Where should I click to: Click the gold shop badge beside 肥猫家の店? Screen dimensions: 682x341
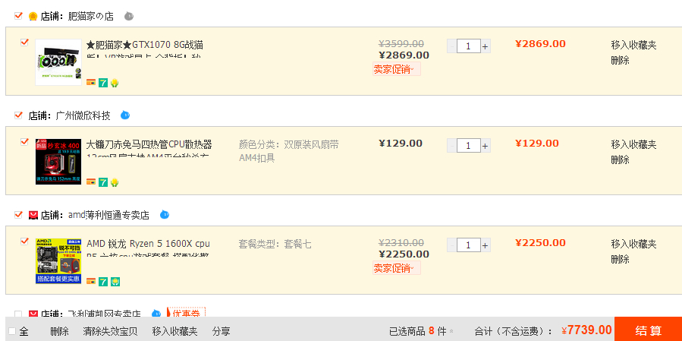(33, 16)
